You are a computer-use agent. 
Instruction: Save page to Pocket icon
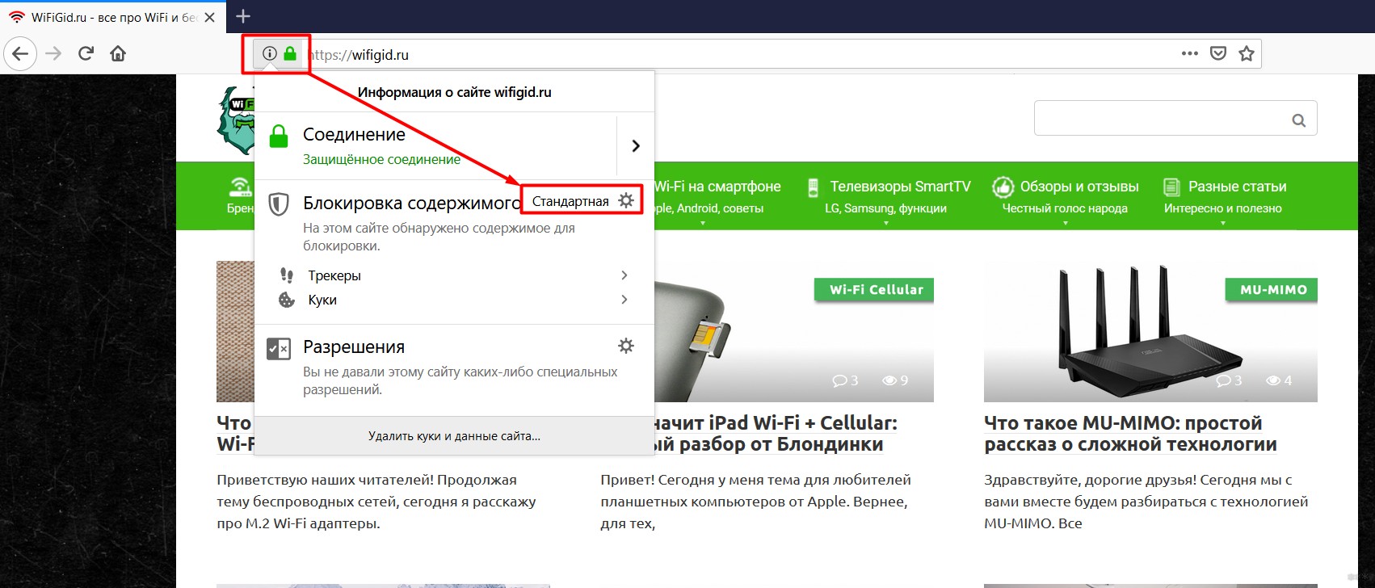pos(1218,54)
